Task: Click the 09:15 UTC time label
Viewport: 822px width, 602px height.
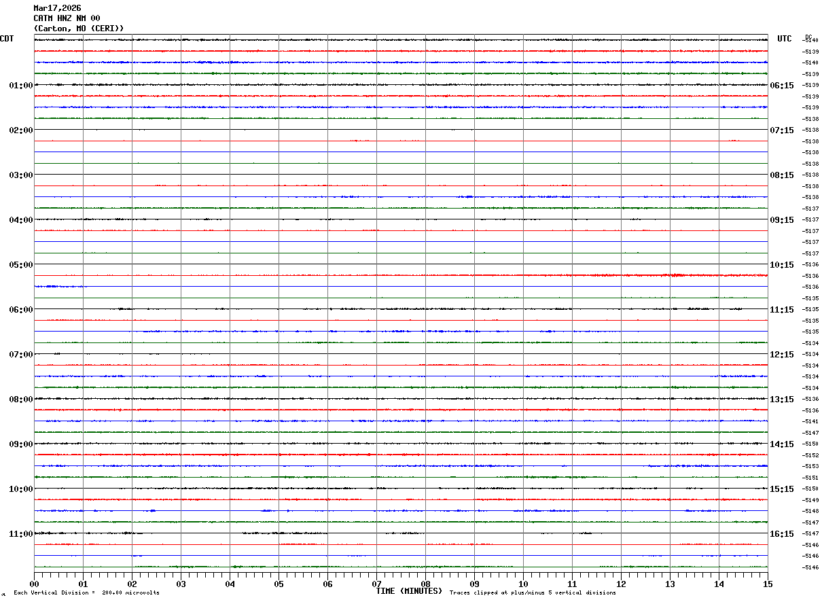Action: coord(781,220)
